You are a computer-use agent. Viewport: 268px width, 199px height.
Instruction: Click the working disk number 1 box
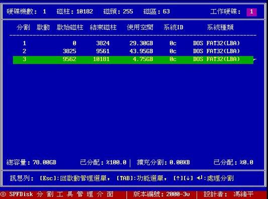tap(251, 12)
